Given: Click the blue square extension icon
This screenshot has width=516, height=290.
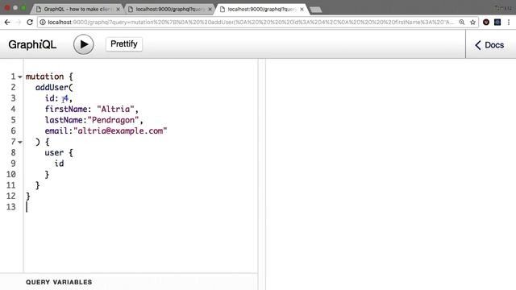Looking at the screenshot, I should [x=497, y=22].
